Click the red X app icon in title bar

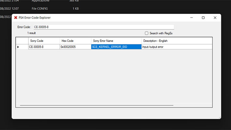[x=16, y=18]
